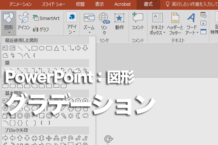Select rectangle in recently used shapes
The height and width of the screenshot is (145, 218).
click(x=35, y=48)
